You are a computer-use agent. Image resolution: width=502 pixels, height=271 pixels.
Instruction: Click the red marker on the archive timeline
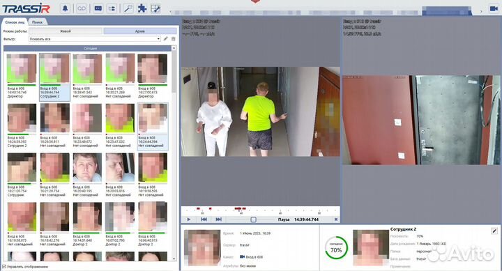pos(238,208)
